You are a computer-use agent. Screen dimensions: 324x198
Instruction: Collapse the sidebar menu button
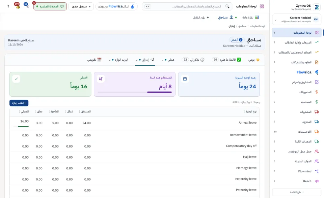tap(297, 192)
